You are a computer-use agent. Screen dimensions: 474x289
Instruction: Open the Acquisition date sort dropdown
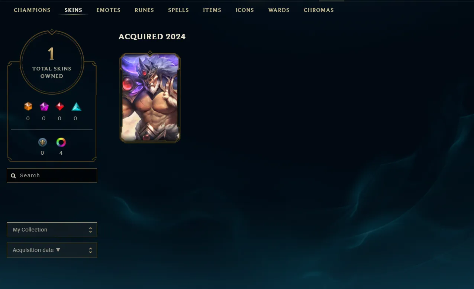pos(52,250)
